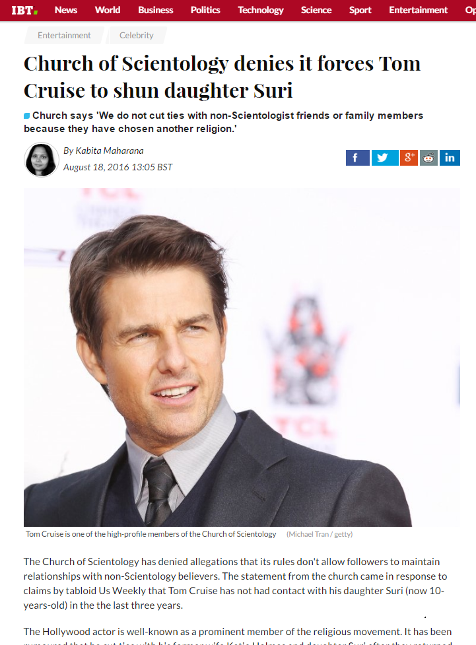Open author Kabita Maharana's avatar photo

[x=41, y=160]
